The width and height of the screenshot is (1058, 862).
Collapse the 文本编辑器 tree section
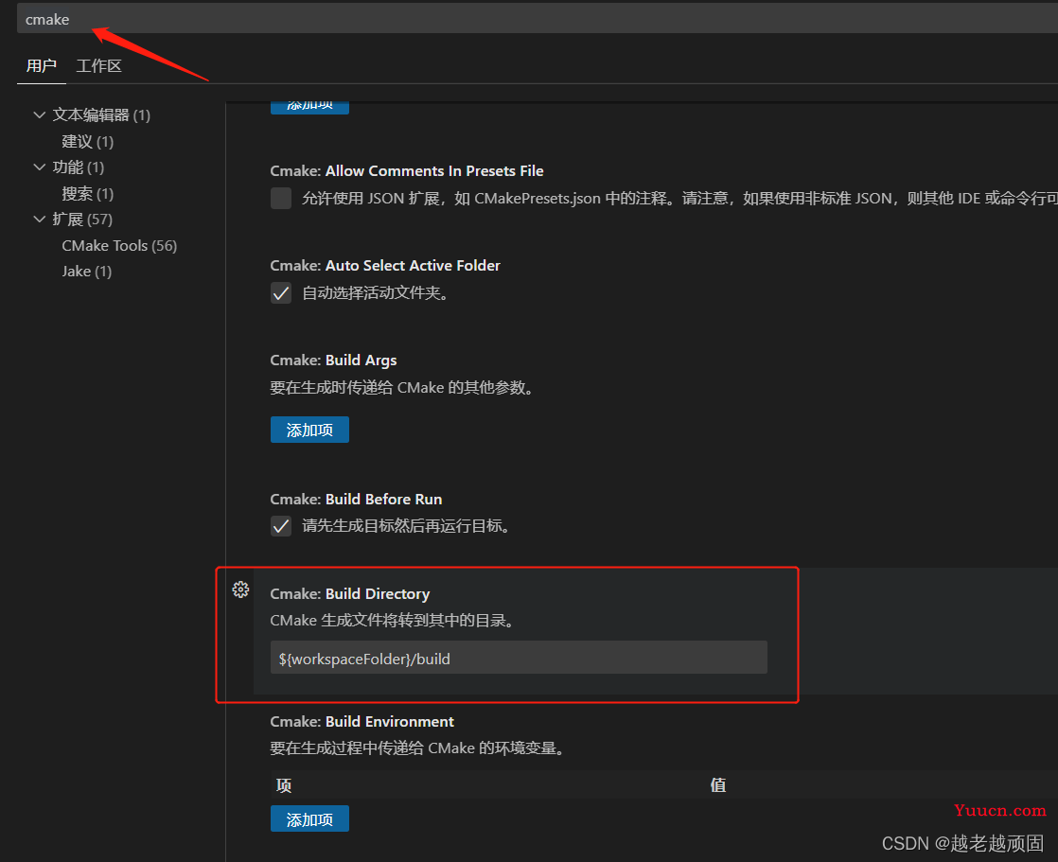point(39,115)
